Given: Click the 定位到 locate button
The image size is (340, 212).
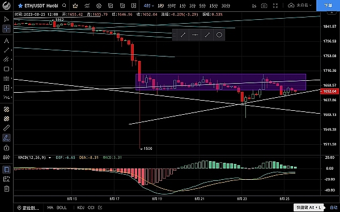Looking at the screenshot, I should click(28, 207).
